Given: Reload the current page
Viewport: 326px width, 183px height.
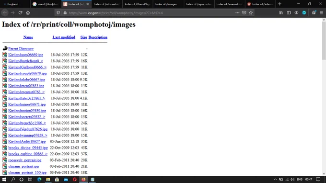Looking at the screenshot, I should [x=20, y=12].
